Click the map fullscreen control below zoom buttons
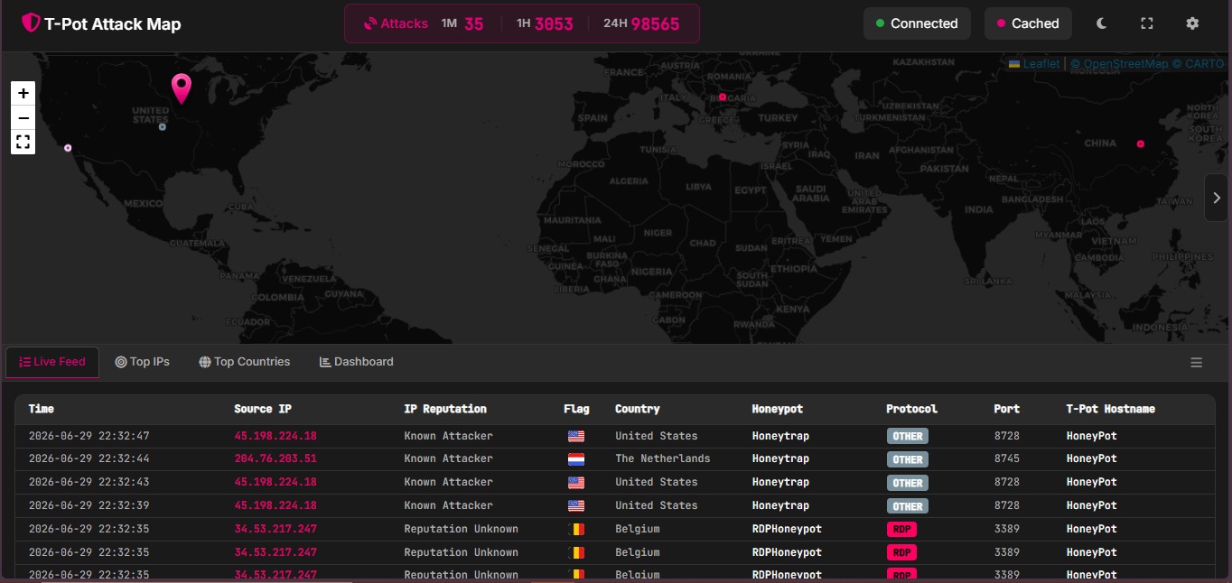 click(x=23, y=142)
